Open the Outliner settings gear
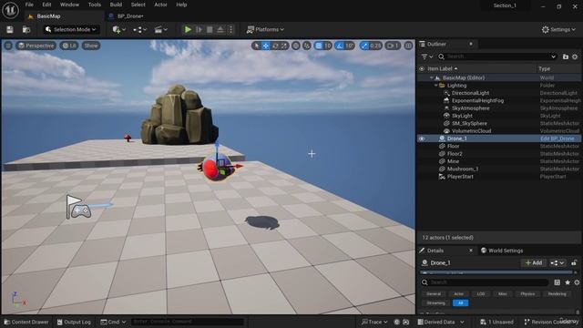Image resolution: width=583 pixels, height=328 pixels. (575, 56)
